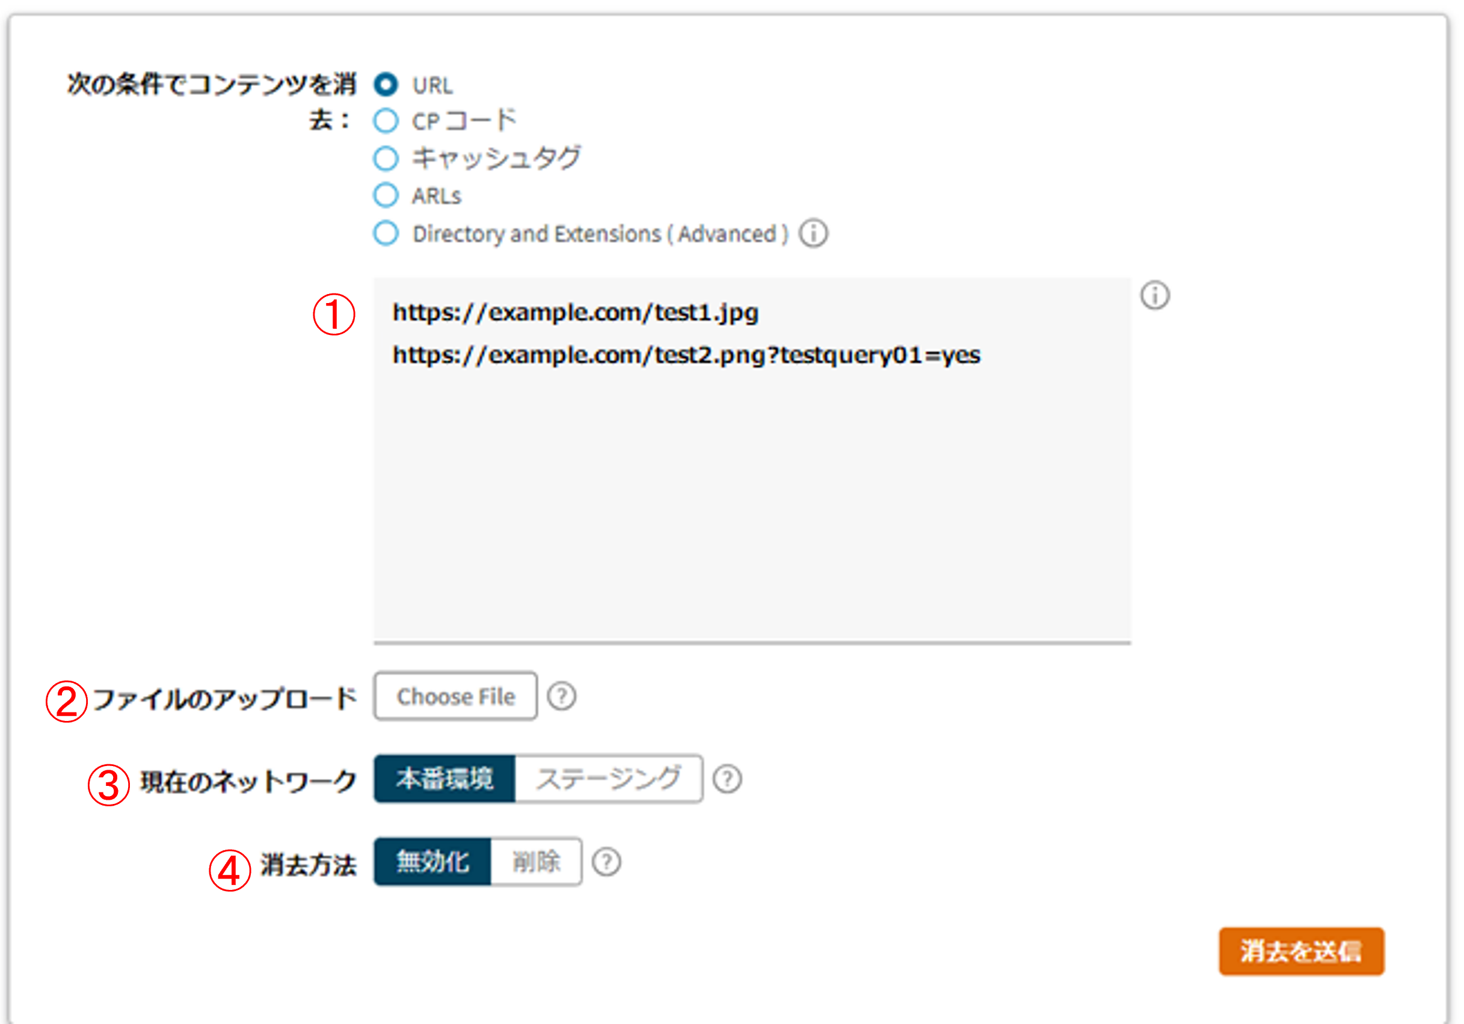Switch network to ステージング
The image size is (1464, 1024).
(608, 779)
